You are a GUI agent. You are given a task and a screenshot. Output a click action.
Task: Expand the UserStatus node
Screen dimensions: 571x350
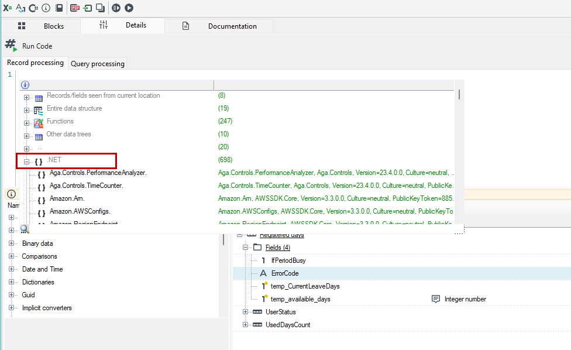246,312
